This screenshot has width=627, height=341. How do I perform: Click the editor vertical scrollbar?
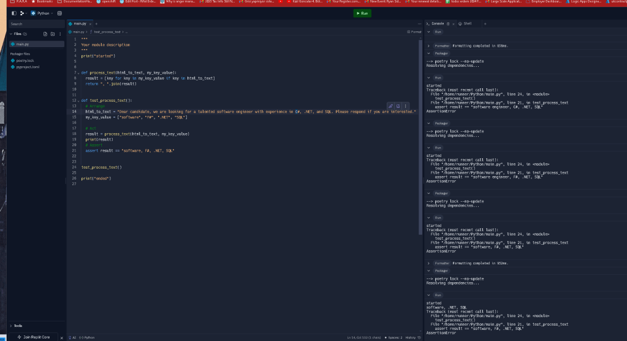click(x=420, y=136)
